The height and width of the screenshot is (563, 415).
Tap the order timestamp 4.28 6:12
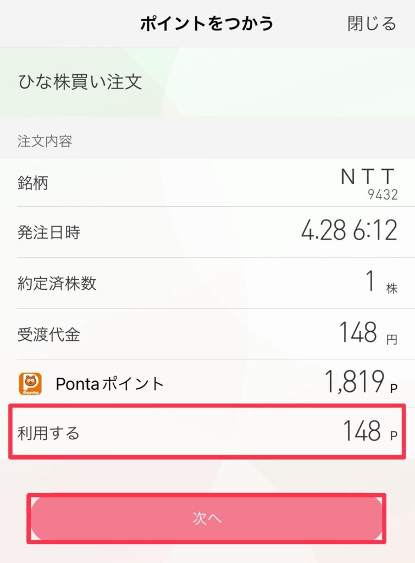(x=349, y=230)
